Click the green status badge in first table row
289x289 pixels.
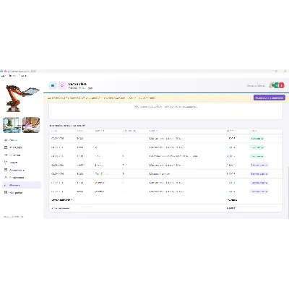pos(257,139)
